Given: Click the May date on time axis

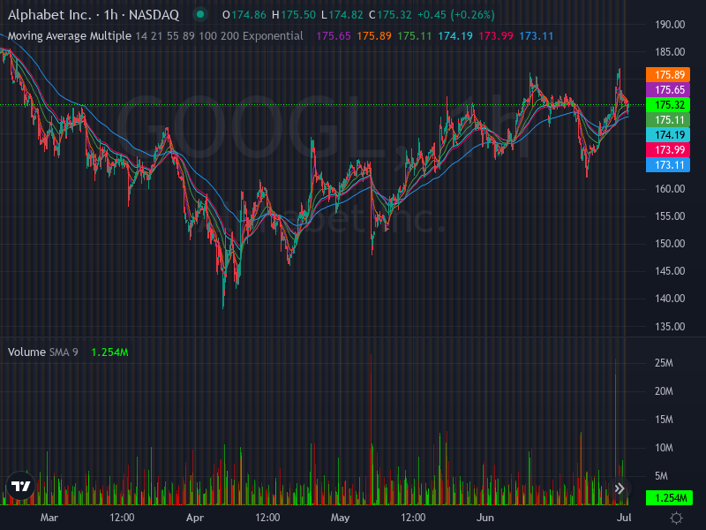Looking at the screenshot, I should tap(340, 518).
